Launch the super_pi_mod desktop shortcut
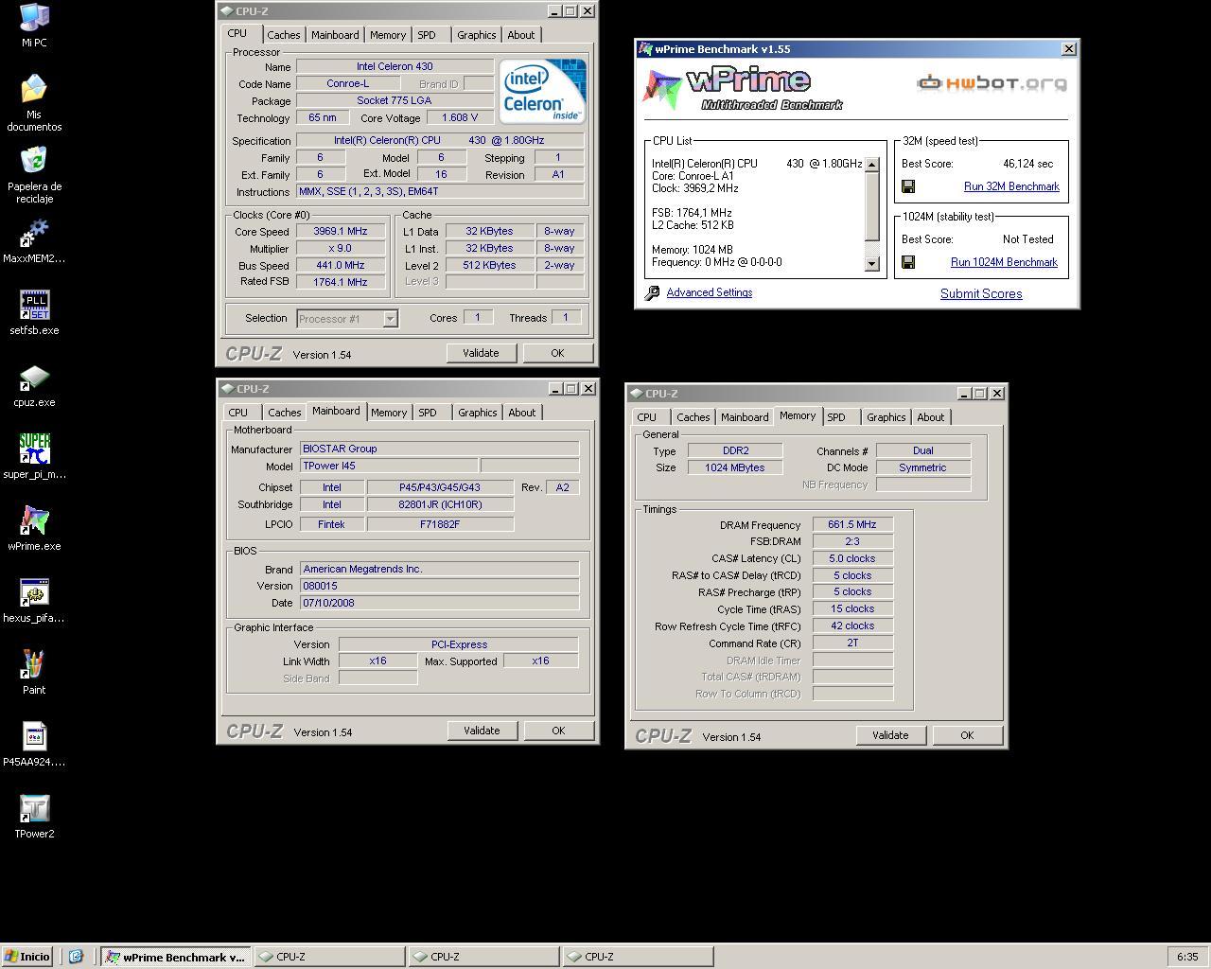Viewport: 1211px width, 969px height. (34, 457)
